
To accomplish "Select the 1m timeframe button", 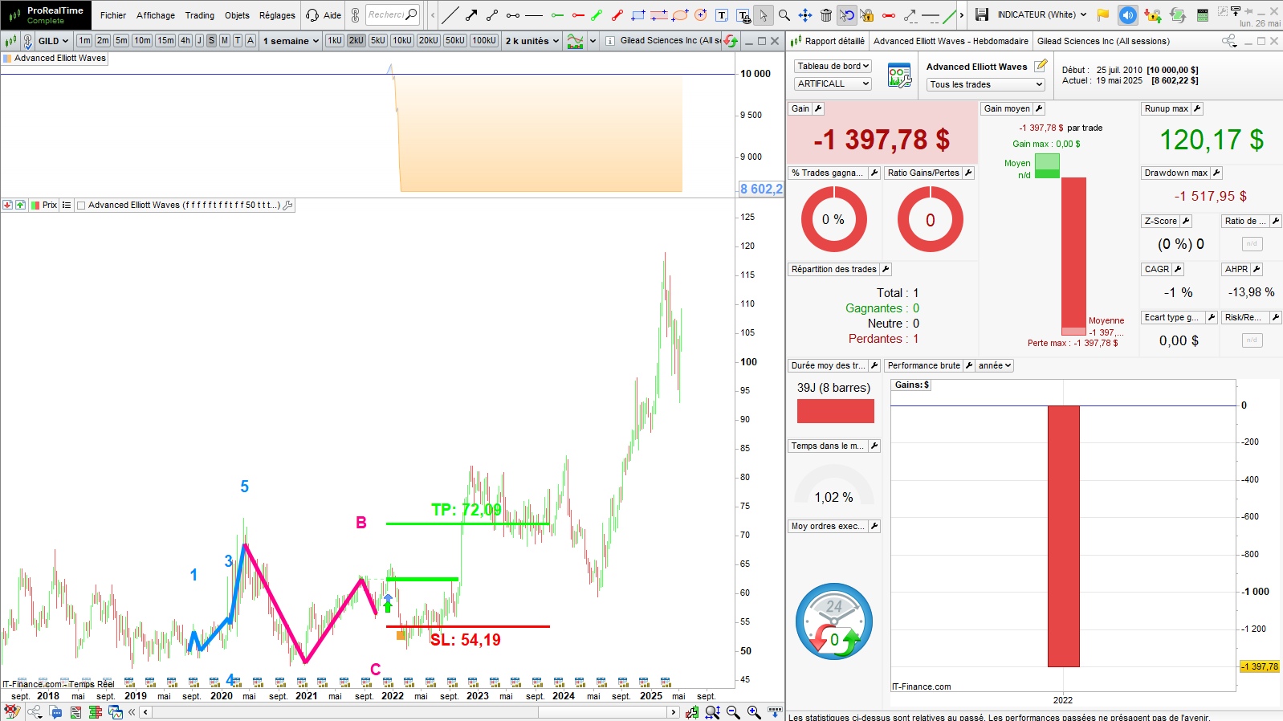I will (84, 40).
